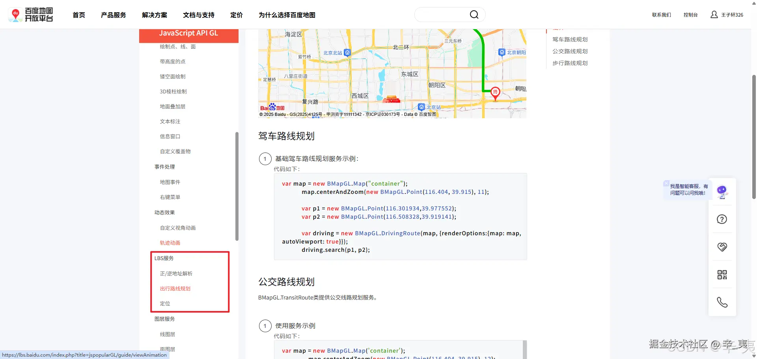This screenshot has width=757, height=359.
Task: Open the 文档与支持 menu item
Action: [198, 15]
